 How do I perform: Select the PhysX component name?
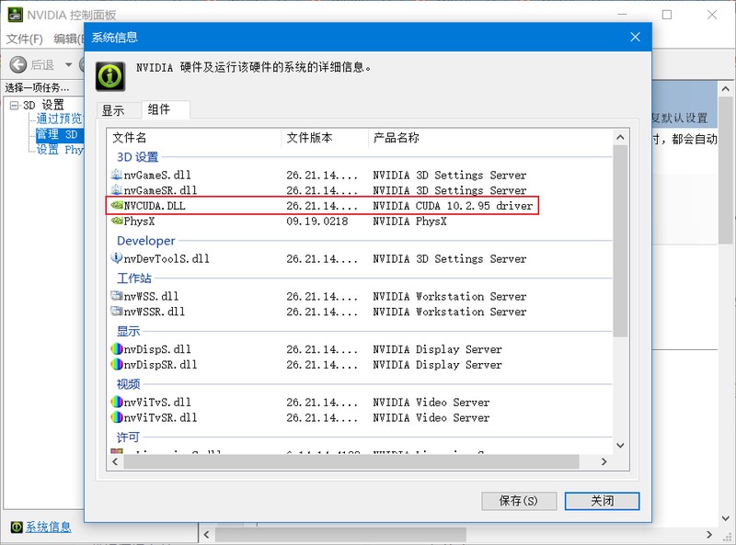click(x=139, y=221)
